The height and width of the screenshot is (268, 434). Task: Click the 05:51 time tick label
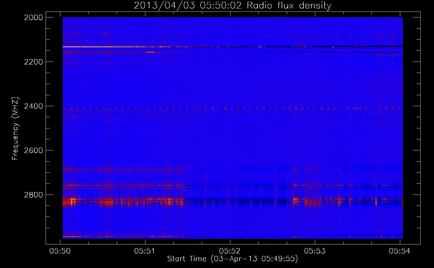[145, 251]
